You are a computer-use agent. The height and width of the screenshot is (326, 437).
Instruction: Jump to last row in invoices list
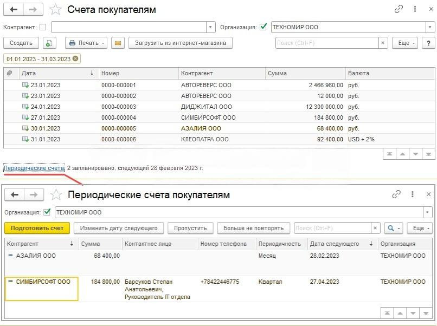[x=428, y=154]
